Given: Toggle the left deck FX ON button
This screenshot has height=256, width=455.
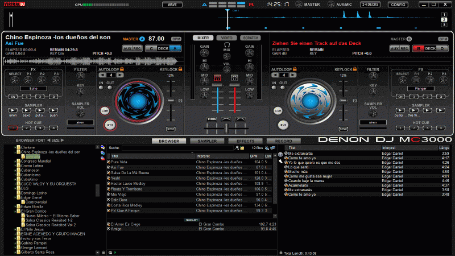Looking at the screenshot, I should (x=13, y=96).
